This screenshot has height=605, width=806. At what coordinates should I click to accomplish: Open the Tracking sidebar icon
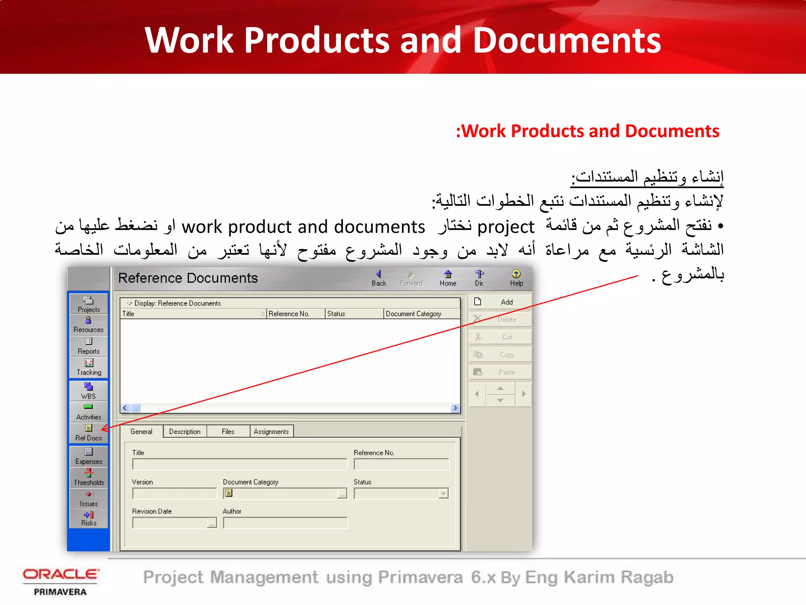tap(89, 367)
